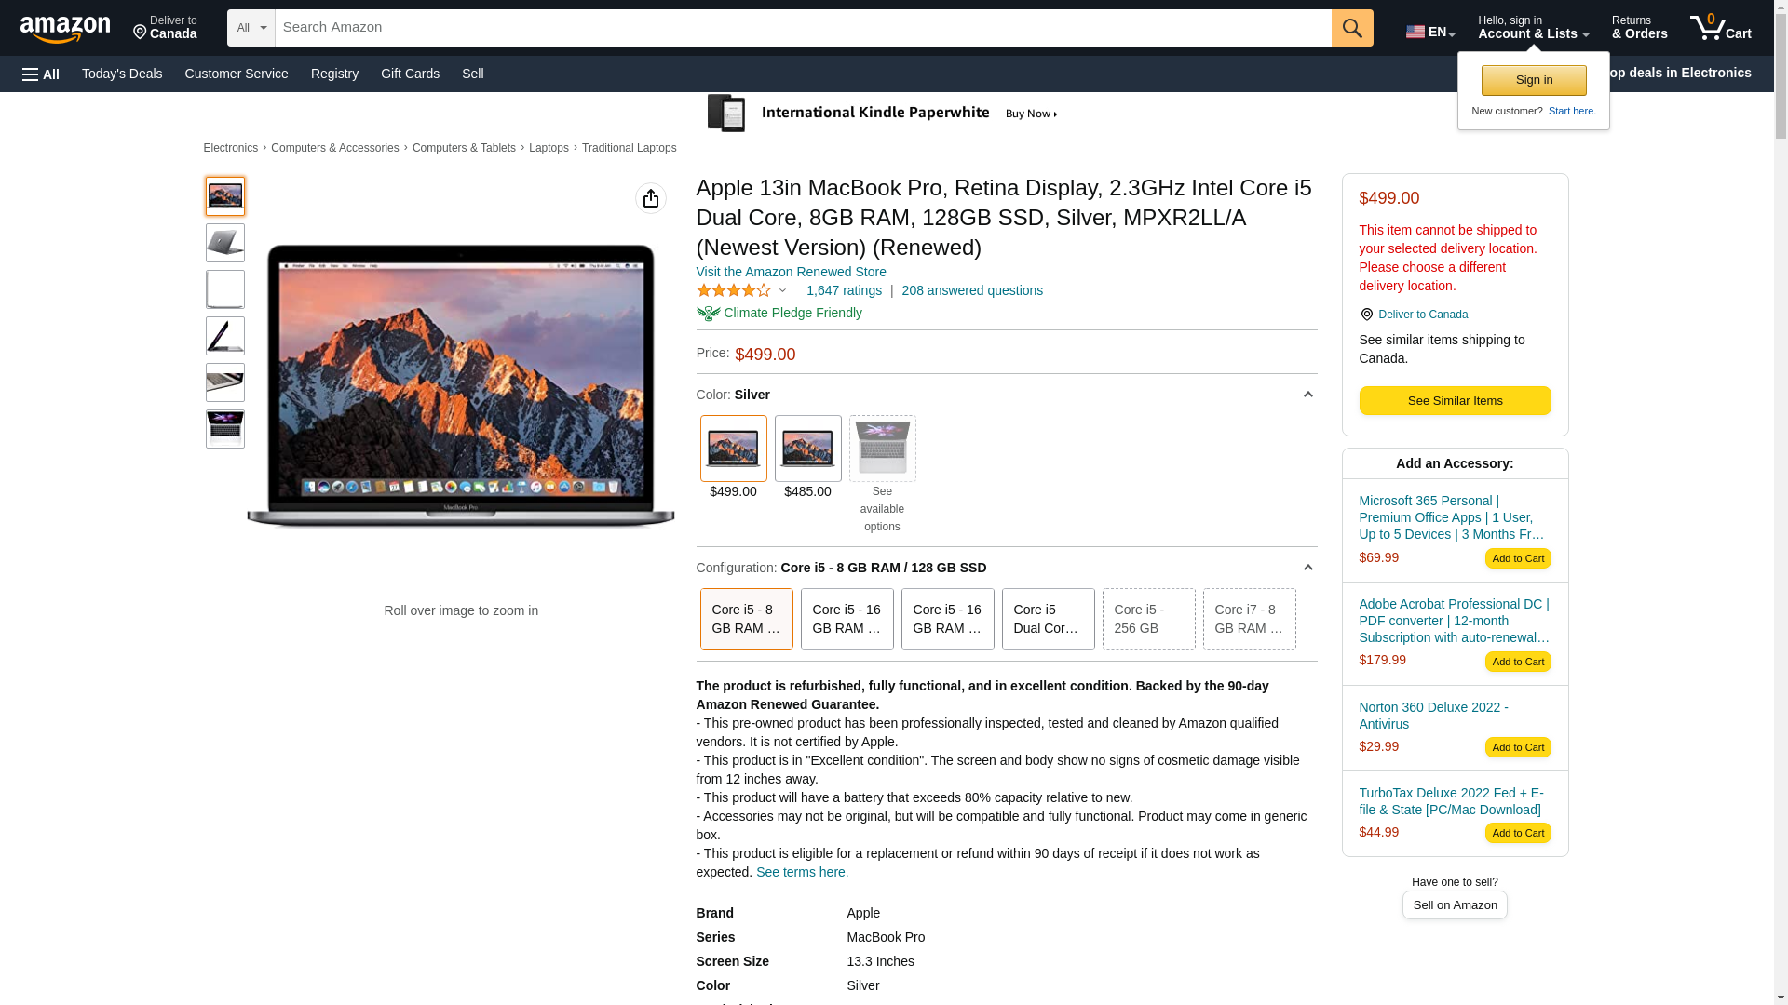This screenshot has width=1788, height=1005.
Task: Open the shopping cart
Action: [x=1720, y=28]
